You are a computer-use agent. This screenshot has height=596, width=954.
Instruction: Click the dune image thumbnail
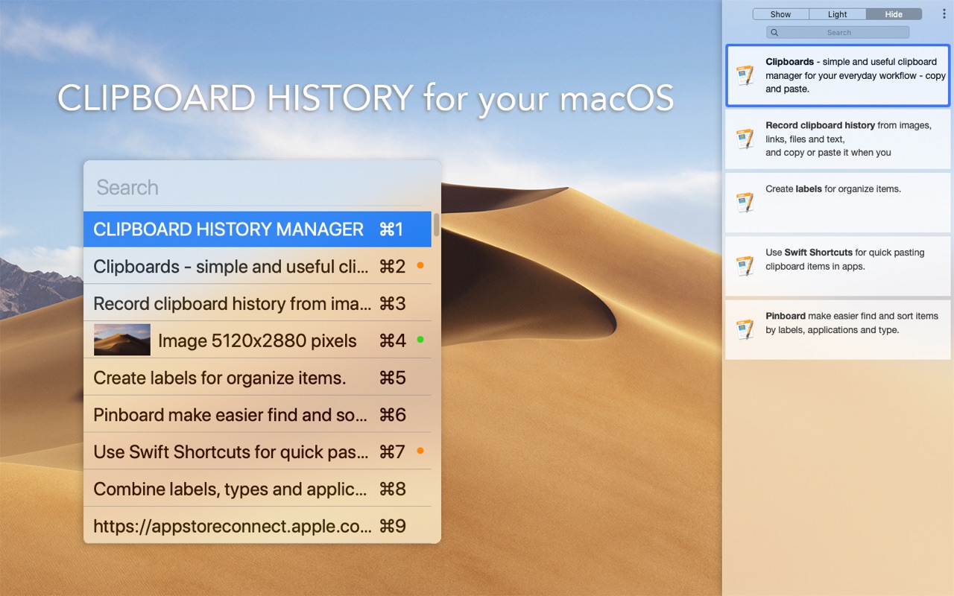[122, 340]
